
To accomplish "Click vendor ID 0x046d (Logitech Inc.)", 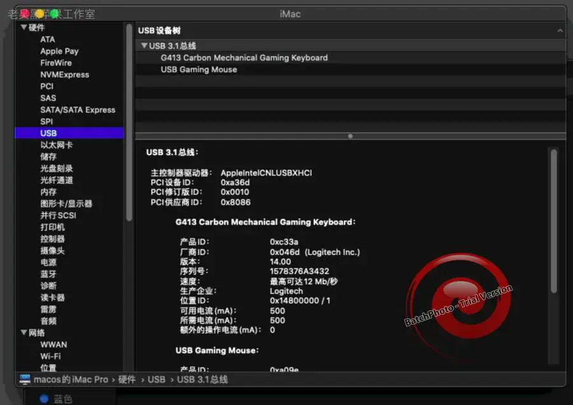I will coord(315,252).
